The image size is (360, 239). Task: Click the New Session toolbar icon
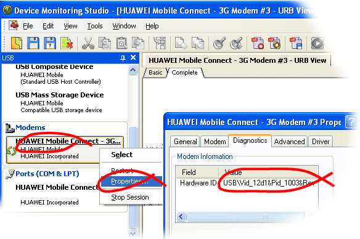coord(17,43)
